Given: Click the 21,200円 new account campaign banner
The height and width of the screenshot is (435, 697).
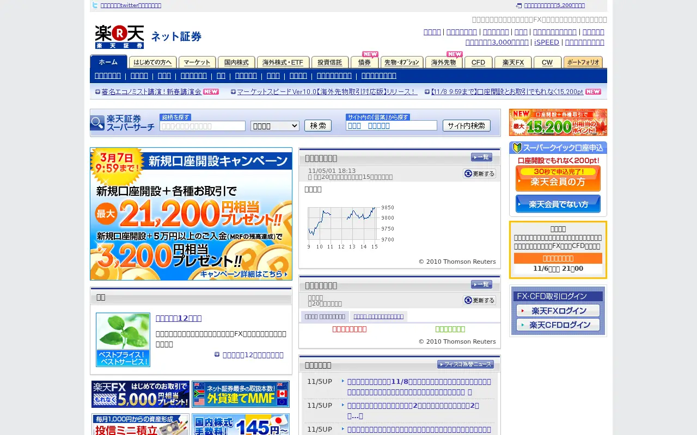Looking at the screenshot, I should click(191, 214).
